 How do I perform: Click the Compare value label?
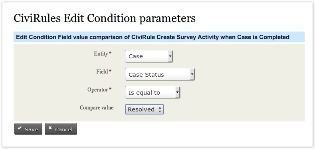[x=97, y=107]
